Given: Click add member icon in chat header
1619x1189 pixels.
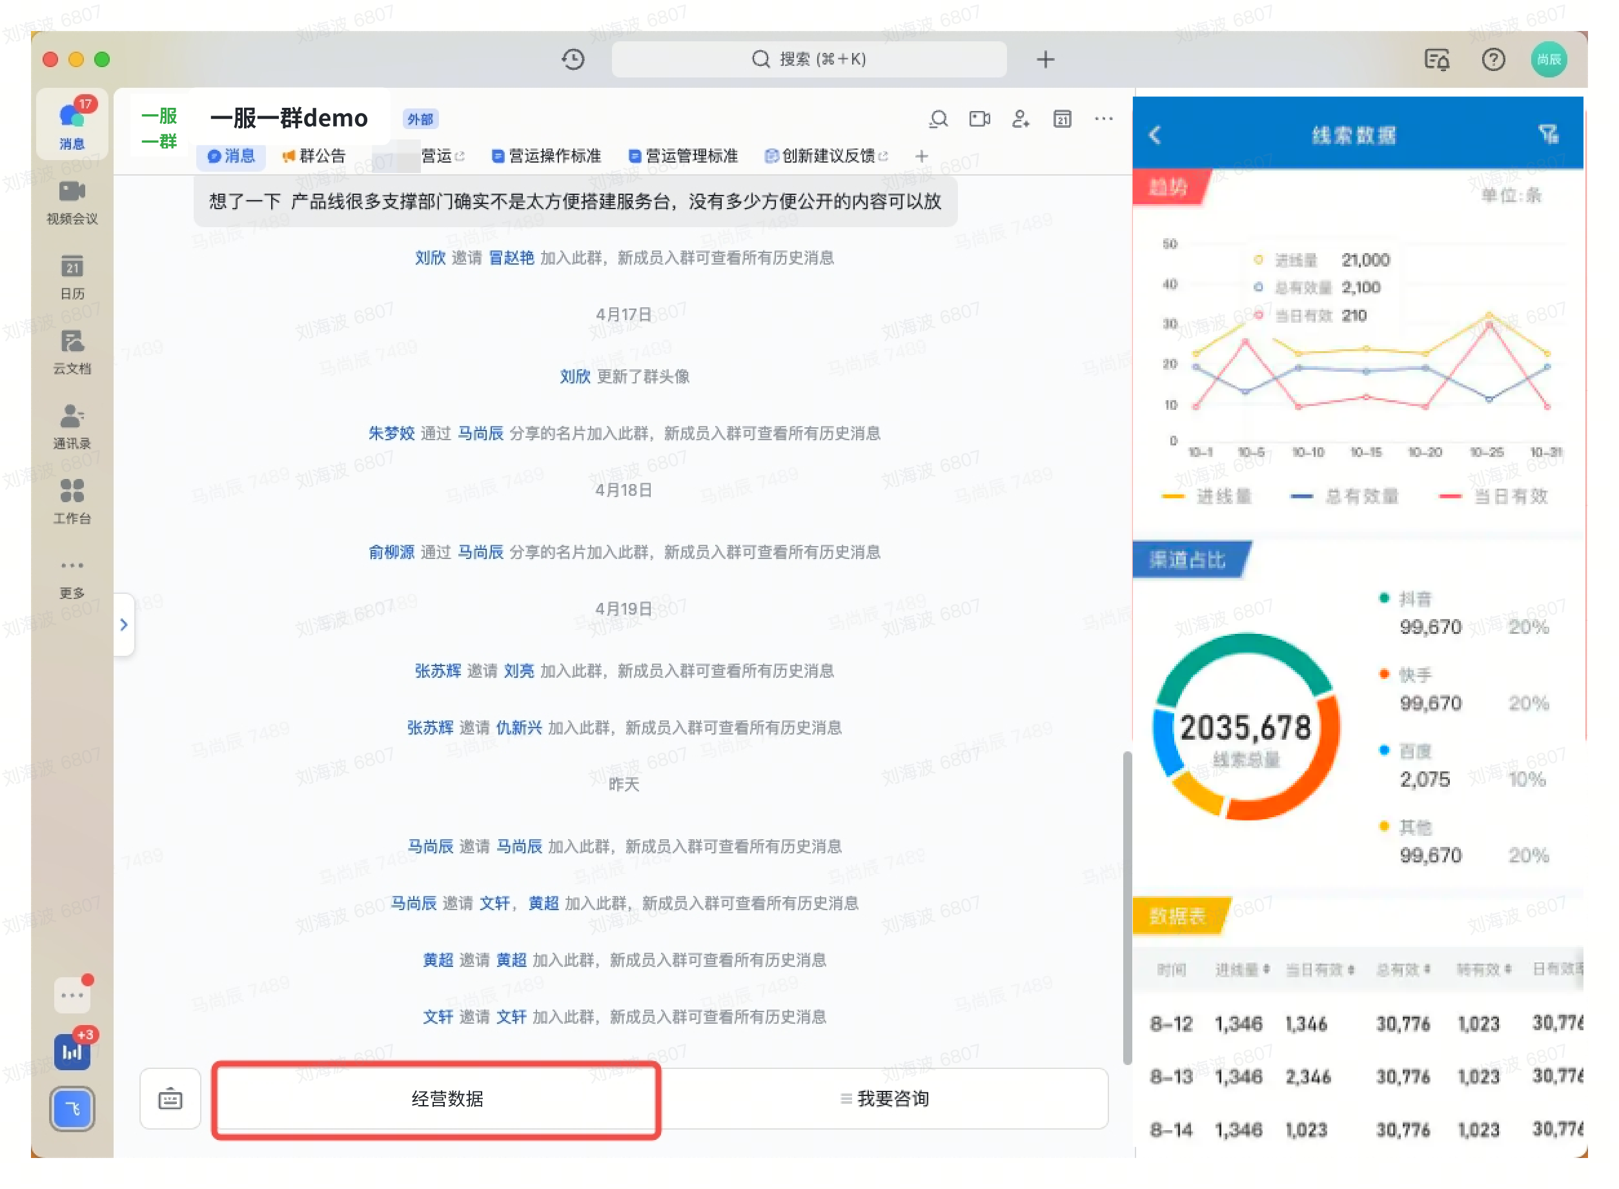Looking at the screenshot, I should tap(1020, 119).
